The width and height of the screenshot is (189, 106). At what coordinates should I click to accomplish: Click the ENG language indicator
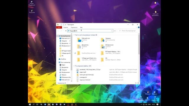pyautogui.click(x=149, y=105)
